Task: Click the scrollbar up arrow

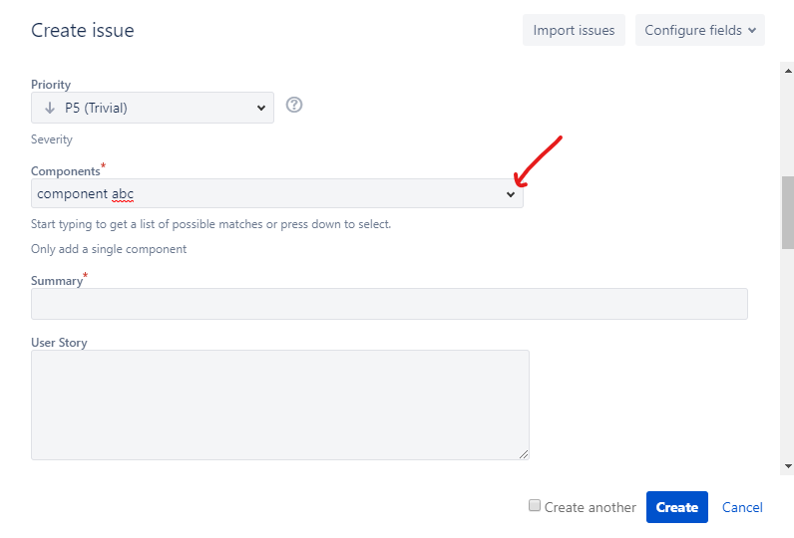Action: 788,71
